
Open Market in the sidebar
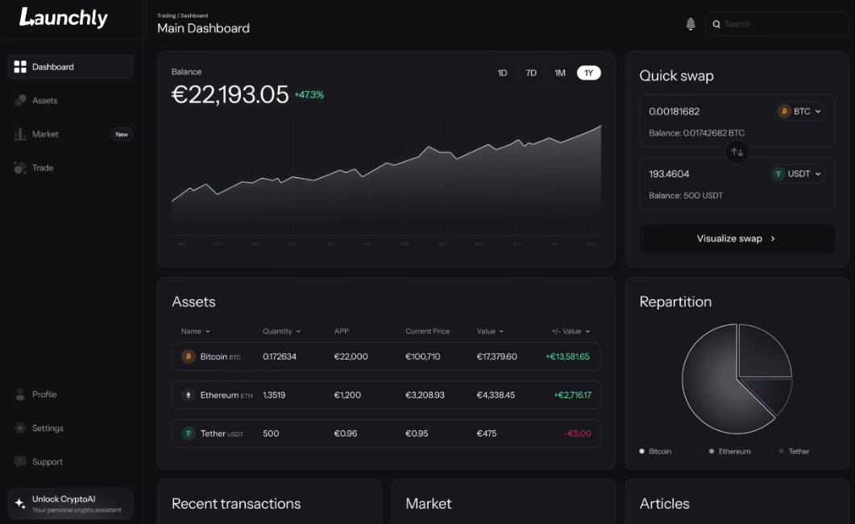coord(70,134)
